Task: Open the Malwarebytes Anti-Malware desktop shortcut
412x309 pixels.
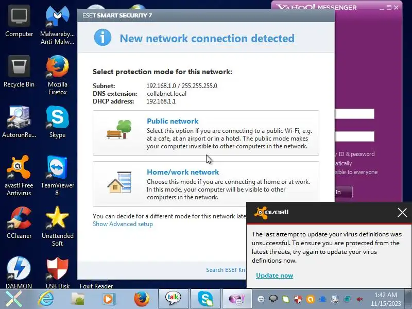Action: pos(57,25)
